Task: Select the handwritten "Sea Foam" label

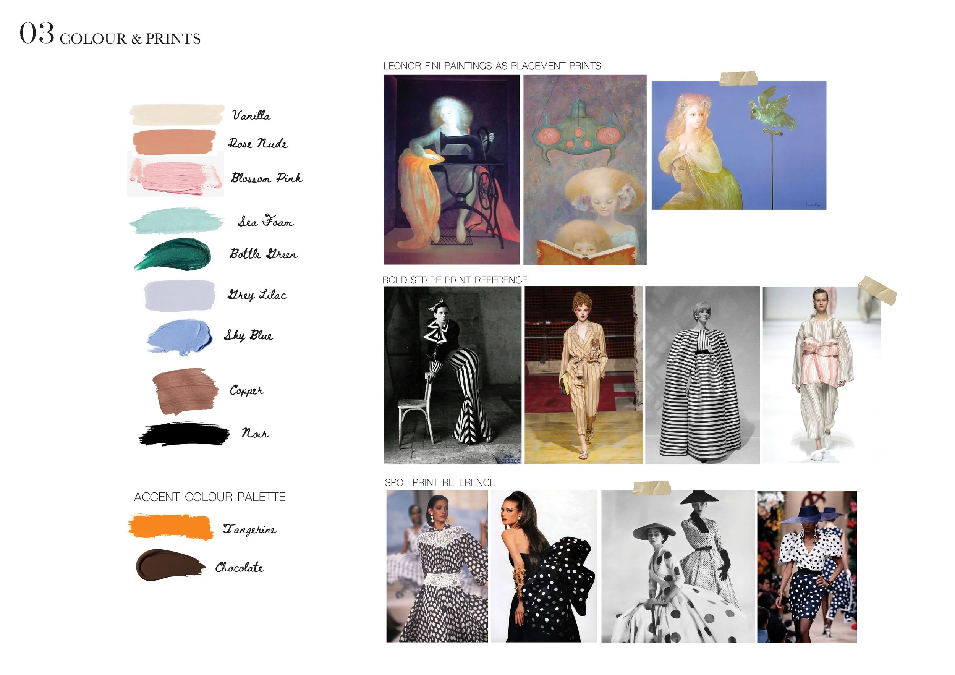Action: pyautogui.click(x=265, y=221)
